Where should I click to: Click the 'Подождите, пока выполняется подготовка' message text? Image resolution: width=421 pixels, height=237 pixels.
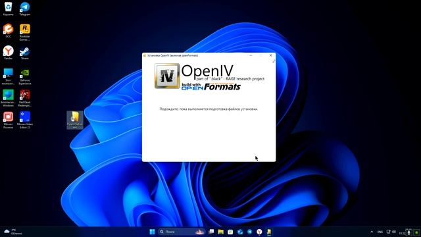[209, 109]
